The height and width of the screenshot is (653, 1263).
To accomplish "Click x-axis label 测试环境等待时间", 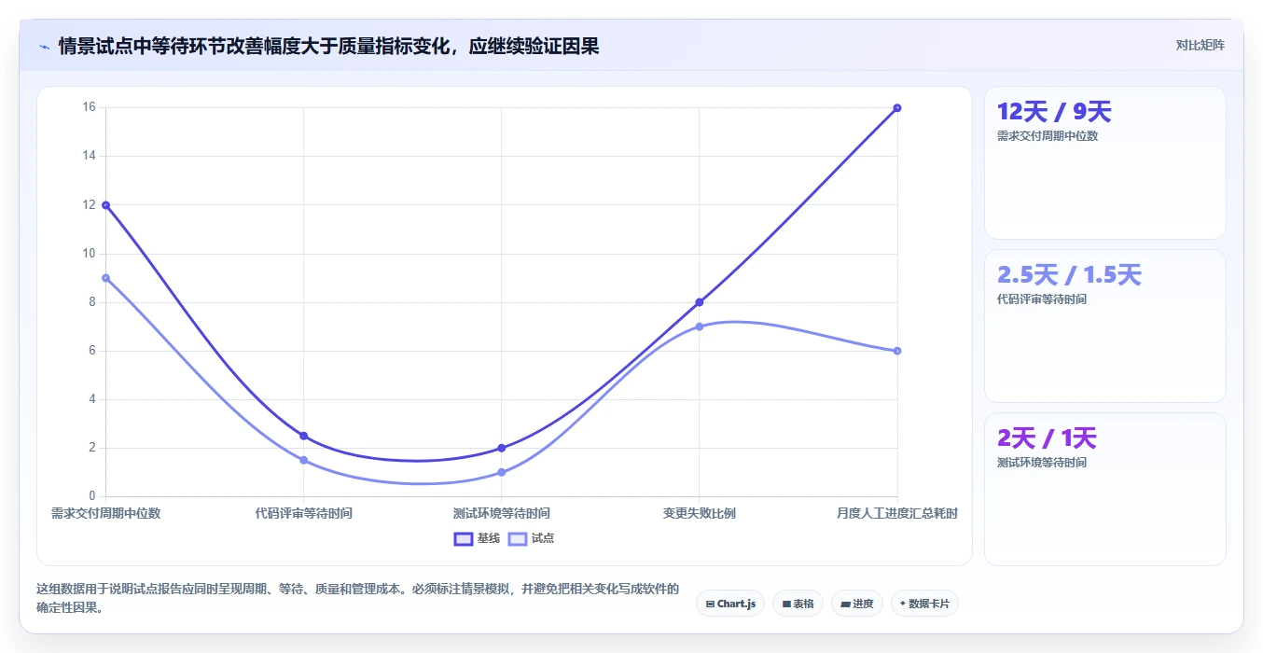I will 501,513.
